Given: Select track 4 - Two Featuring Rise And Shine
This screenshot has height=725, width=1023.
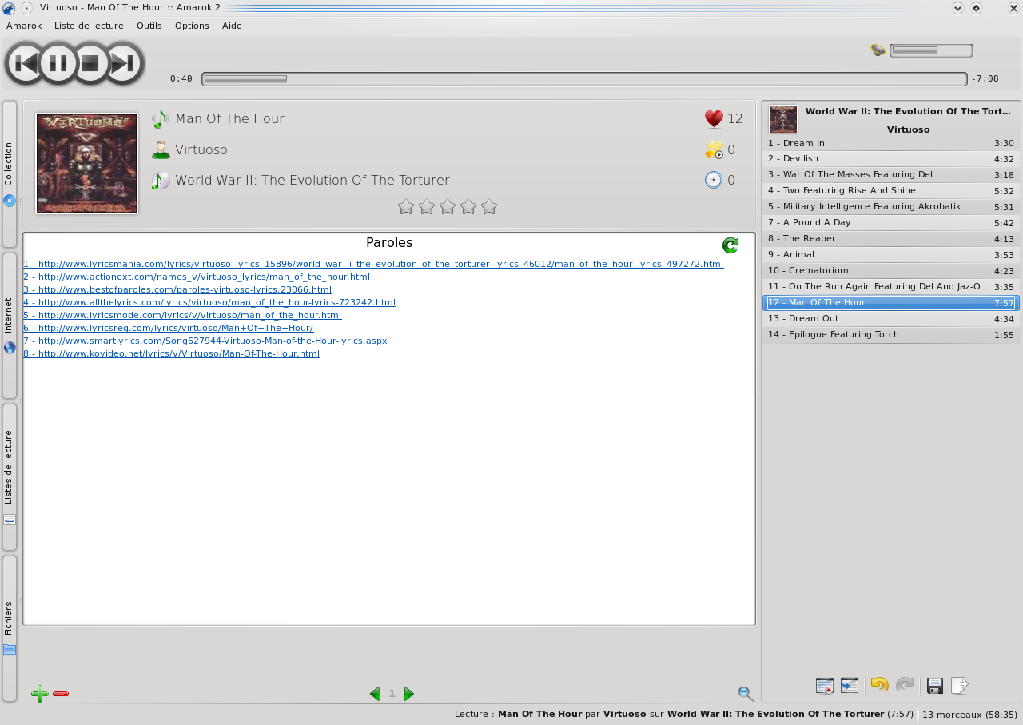Looking at the screenshot, I should click(x=890, y=191).
